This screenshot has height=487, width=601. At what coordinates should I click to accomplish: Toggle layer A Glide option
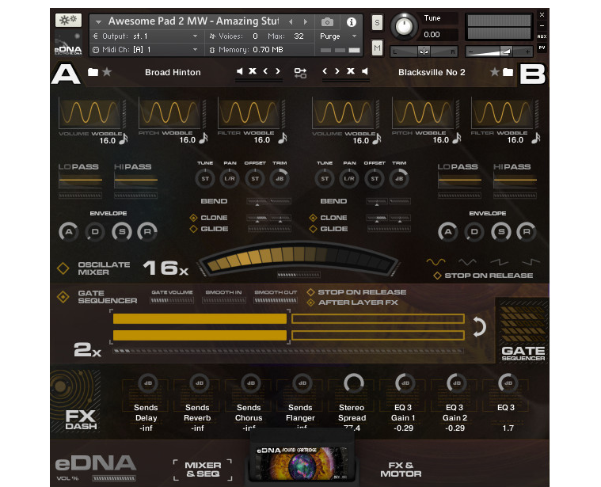193,229
